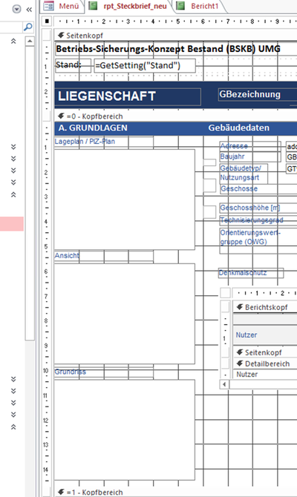The image size is (297, 497).
Task: Select the main report's Seitenkopf section bar
Action: 176,36
